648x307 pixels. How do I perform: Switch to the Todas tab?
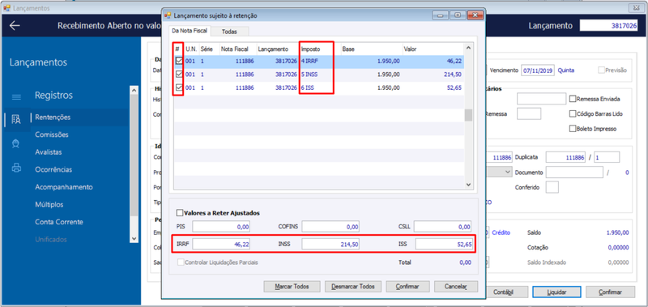229,32
